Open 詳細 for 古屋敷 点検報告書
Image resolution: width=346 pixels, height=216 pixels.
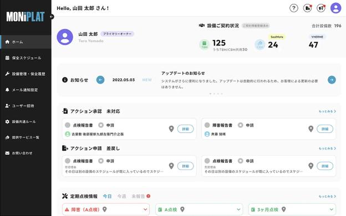(185, 129)
